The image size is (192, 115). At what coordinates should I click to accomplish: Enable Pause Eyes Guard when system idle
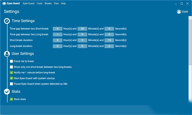point(12,84)
